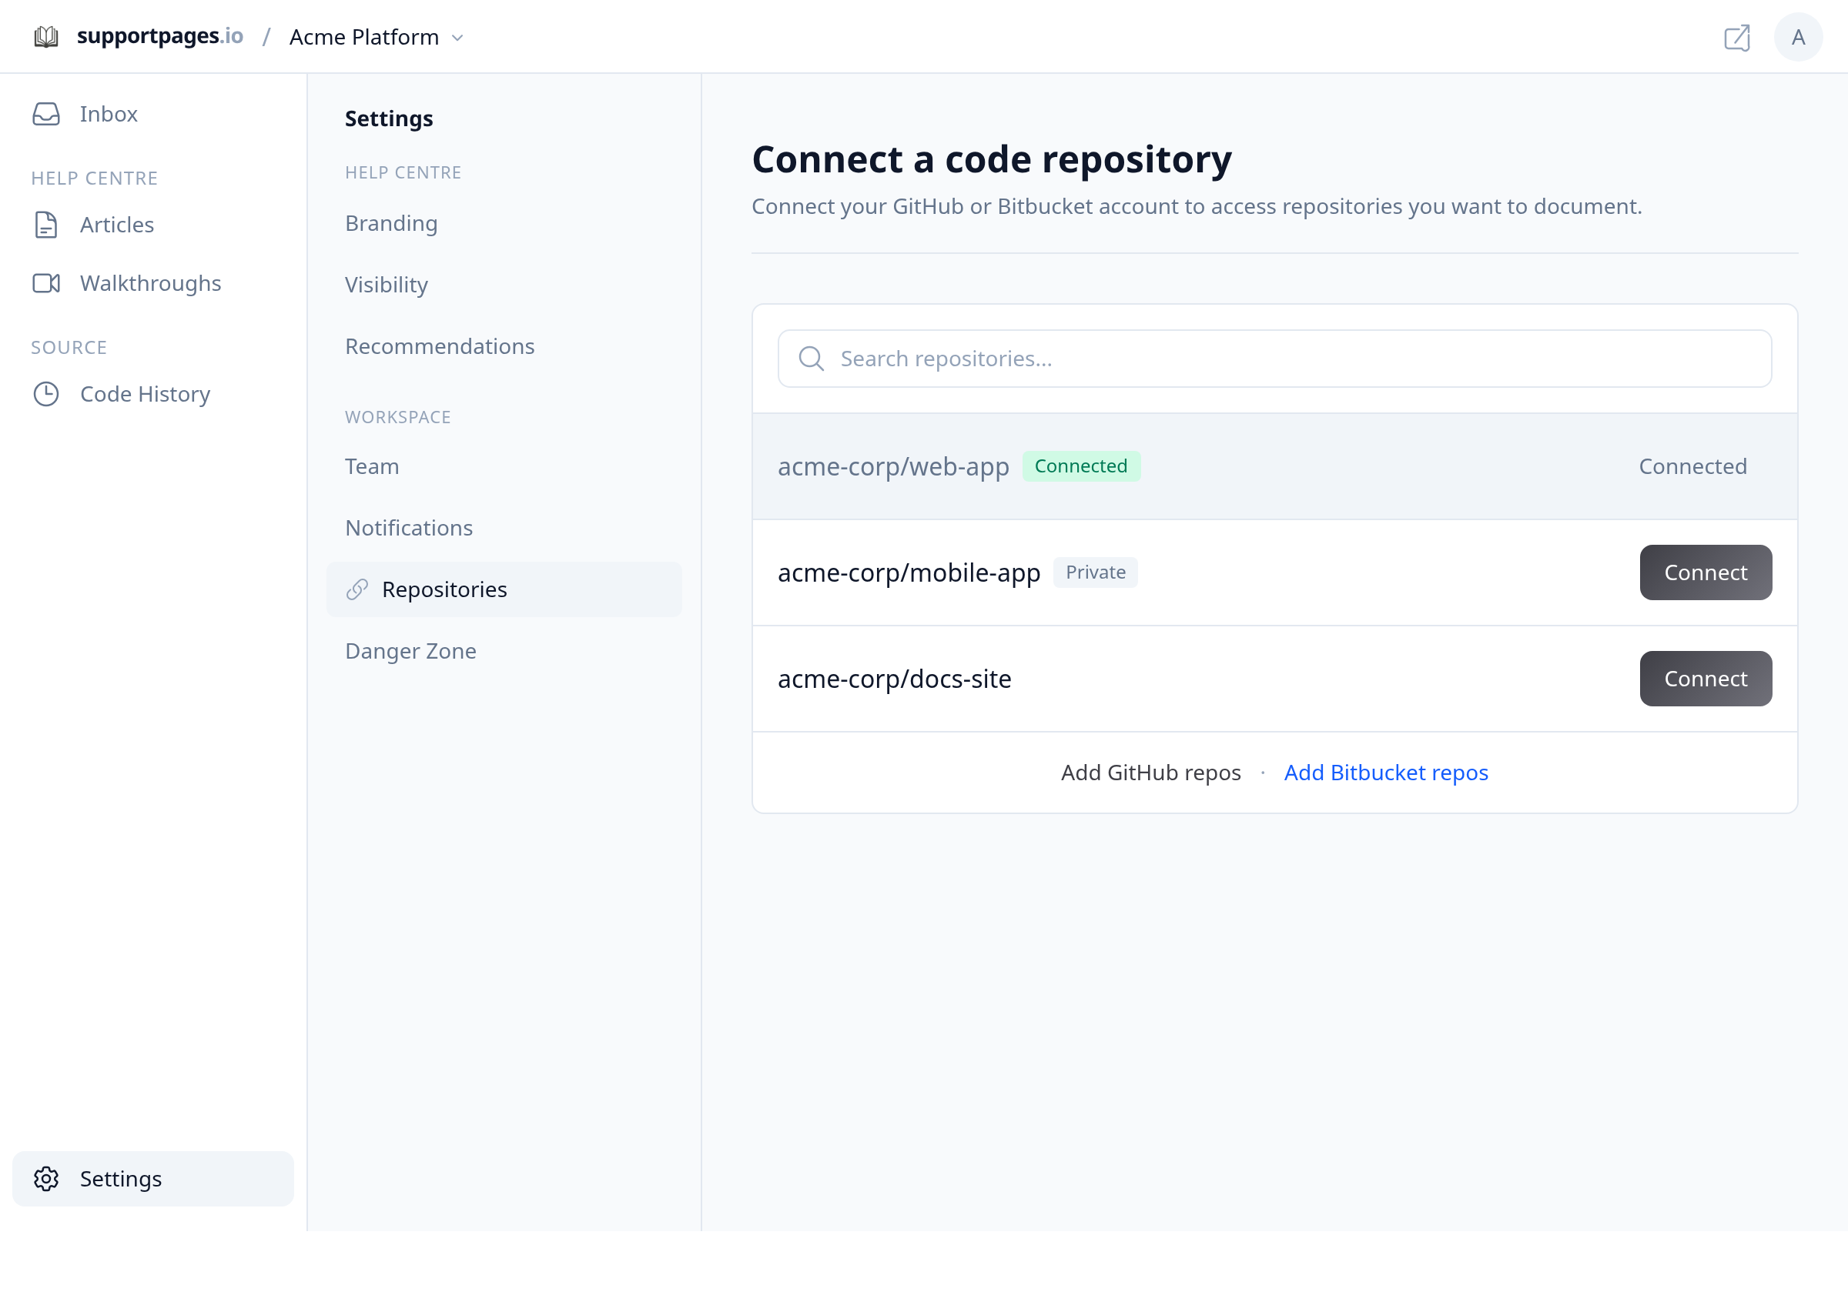
Task: Open Visibility settings
Action: (387, 285)
